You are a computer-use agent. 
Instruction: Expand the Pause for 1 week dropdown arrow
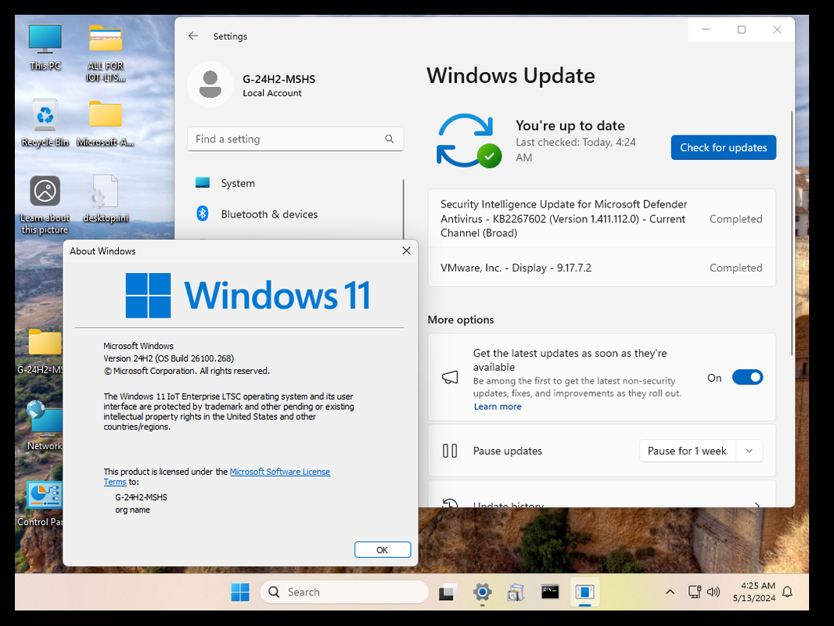[750, 451]
